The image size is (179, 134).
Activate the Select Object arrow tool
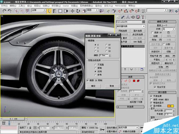point(49,11)
